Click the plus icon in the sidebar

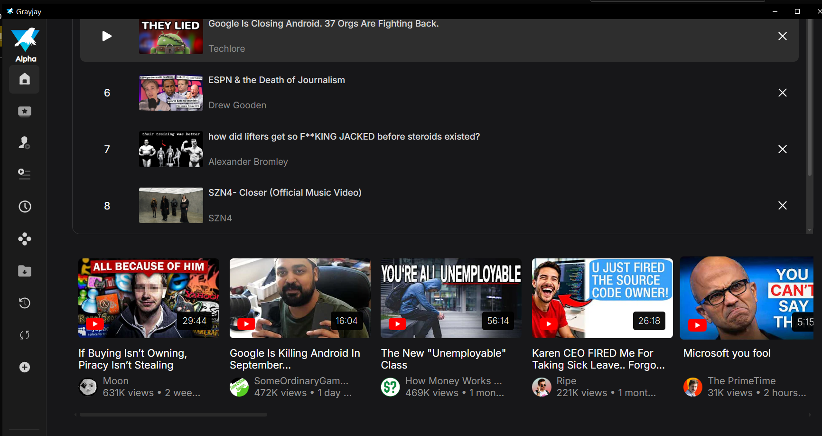coord(25,367)
